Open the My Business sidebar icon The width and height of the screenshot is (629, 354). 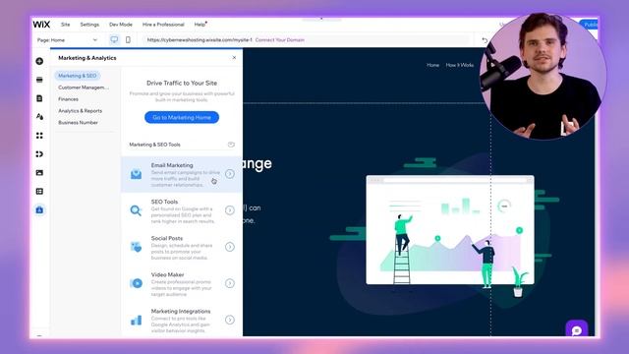(39, 154)
